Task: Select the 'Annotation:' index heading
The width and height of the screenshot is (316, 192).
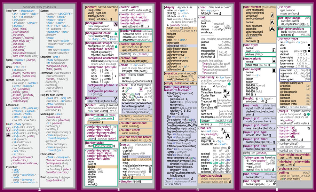Action: pyautogui.click(x=12, y=105)
